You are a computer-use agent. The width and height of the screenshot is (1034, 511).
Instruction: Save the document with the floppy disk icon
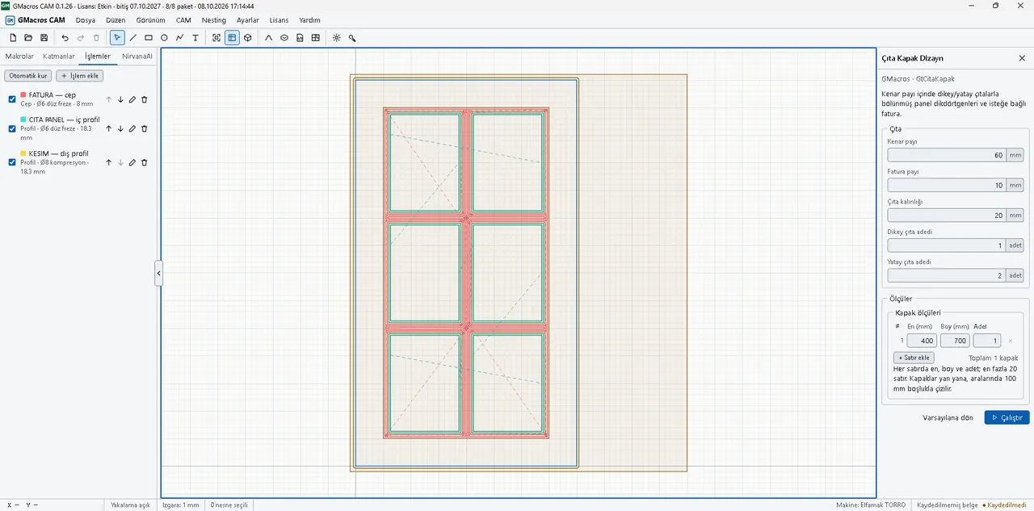(x=44, y=38)
